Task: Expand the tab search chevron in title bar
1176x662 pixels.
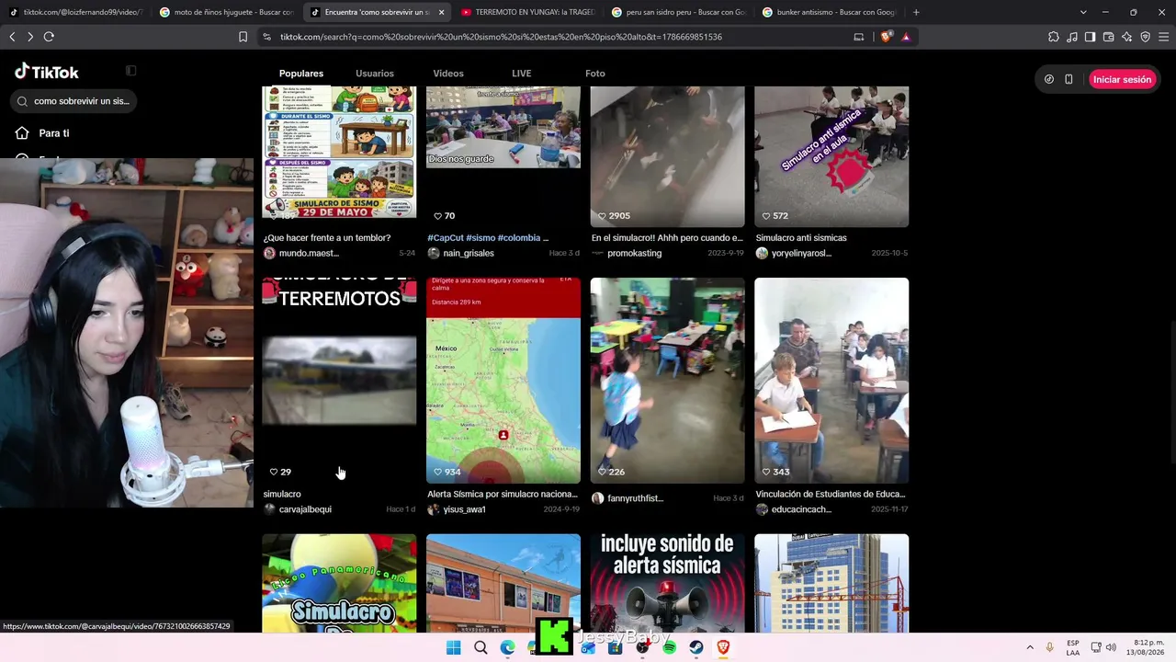Action: point(1083,12)
